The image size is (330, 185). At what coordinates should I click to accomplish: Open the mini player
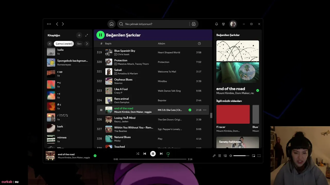tap(253, 156)
